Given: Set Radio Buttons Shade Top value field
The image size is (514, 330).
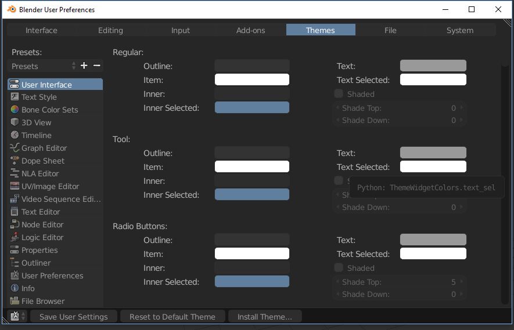Looking at the screenshot, I should coord(400,281).
